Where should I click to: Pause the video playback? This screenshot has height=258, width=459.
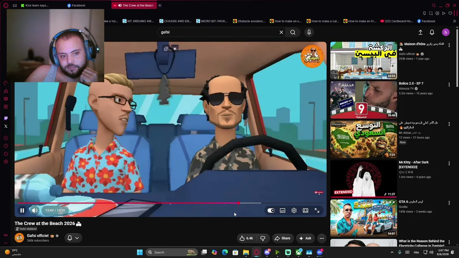click(x=22, y=210)
